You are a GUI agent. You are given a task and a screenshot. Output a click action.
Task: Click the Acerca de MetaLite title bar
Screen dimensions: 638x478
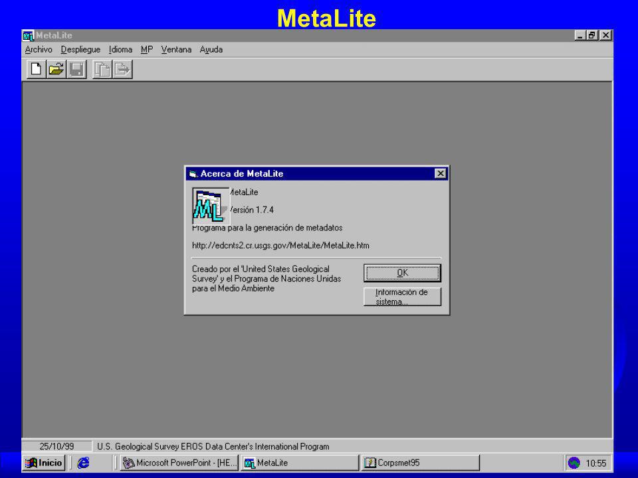pos(316,173)
